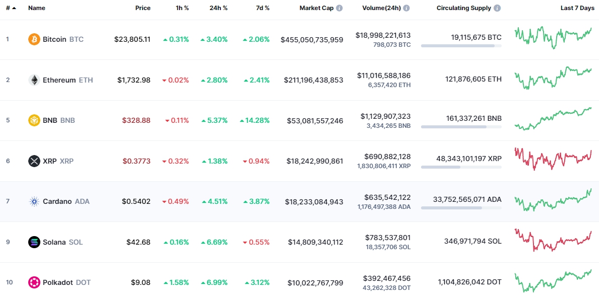This screenshot has height=298, width=599.
Task: Open the XRP coin page link
Action: pos(51,161)
